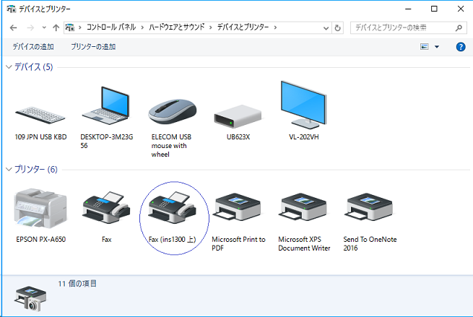Click the Fax (ins1300 上) label
Viewport: 473px width, 317px height.
coord(173,240)
